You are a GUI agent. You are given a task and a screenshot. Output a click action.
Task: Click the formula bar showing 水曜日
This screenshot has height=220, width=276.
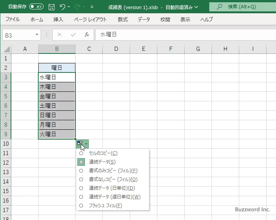185,35
